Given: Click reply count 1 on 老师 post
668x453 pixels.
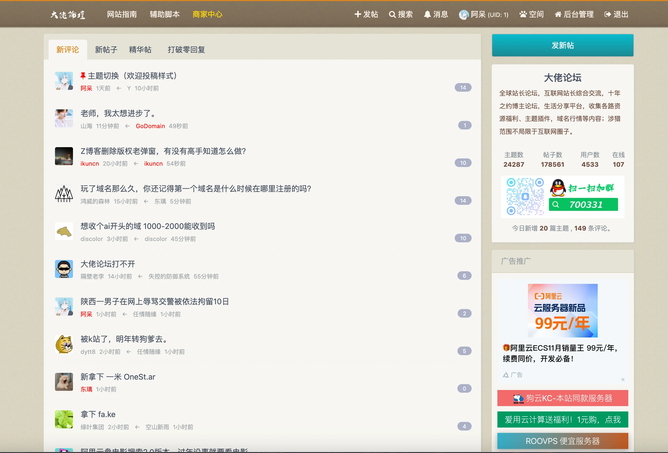Looking at the screenshot, I should pyautogui.click(x=464, y=125).
